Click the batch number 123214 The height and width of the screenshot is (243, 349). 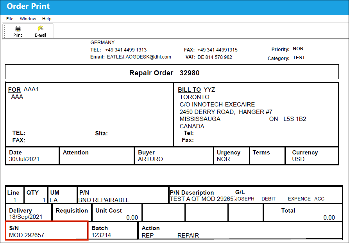pos(101,235)
